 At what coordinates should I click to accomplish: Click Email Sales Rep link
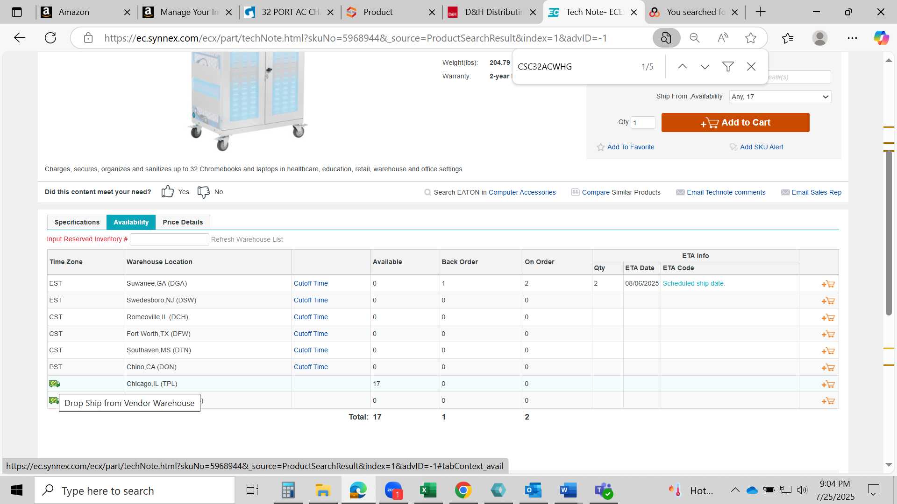coord(816,192)
